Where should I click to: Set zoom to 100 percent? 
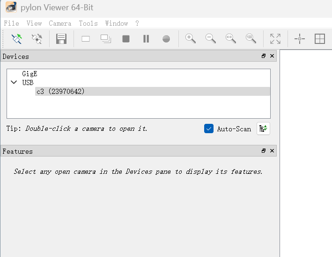251,39
